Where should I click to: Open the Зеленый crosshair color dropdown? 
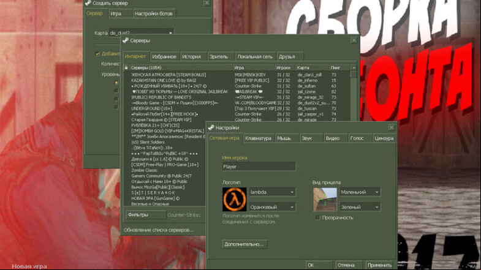tap(360, 207)
